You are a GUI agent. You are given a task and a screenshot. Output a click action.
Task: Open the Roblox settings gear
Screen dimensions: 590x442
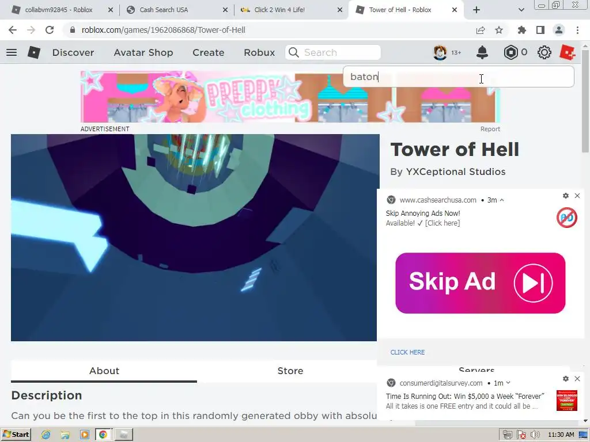click(544, 52)
